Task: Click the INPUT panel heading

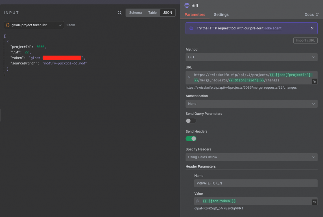Action: pos(11,13)
